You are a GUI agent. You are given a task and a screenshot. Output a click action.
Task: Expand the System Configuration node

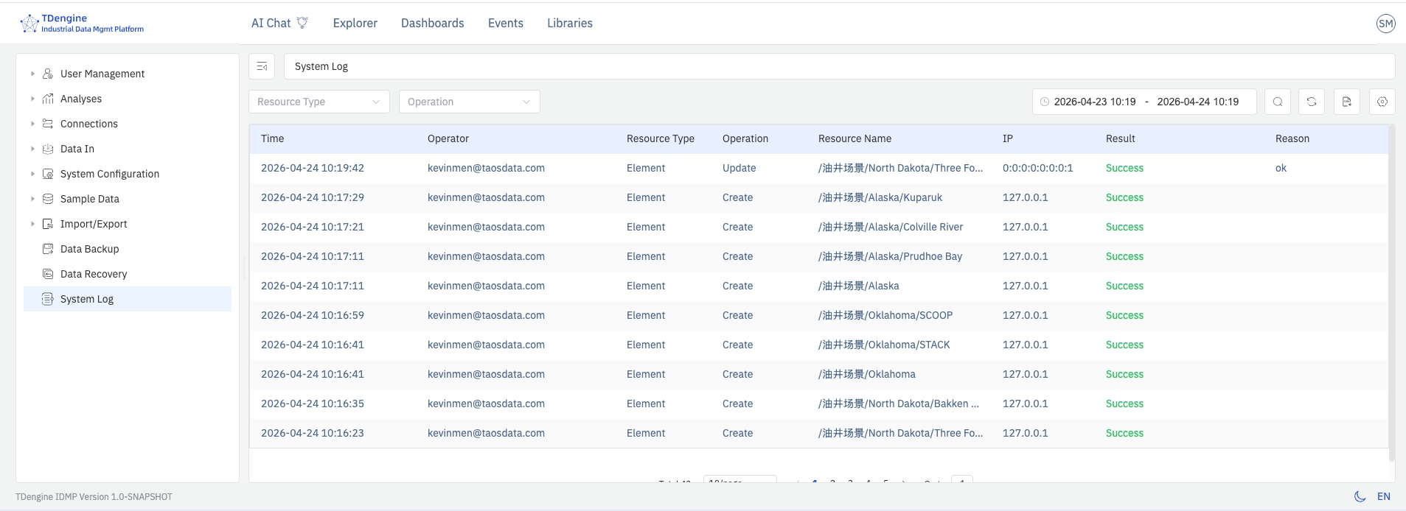point(32,174)
